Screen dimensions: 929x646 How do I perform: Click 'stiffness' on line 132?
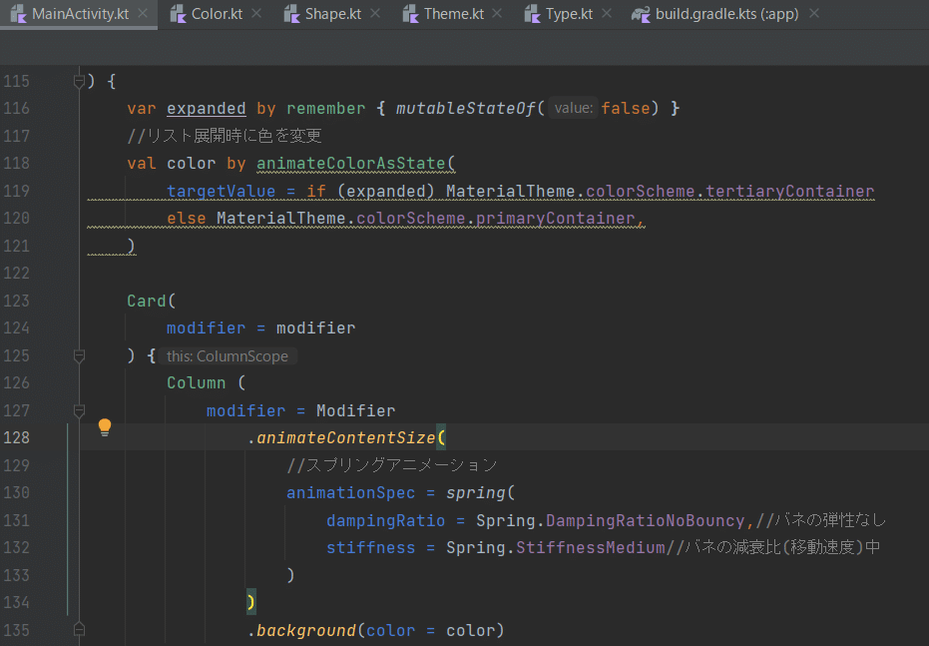(371, 547)
